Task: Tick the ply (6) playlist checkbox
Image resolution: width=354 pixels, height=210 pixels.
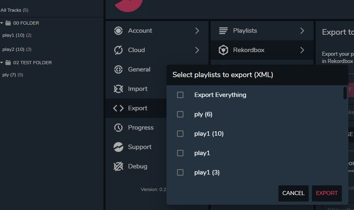Action: pyautogui.click(x=180, y=114)
